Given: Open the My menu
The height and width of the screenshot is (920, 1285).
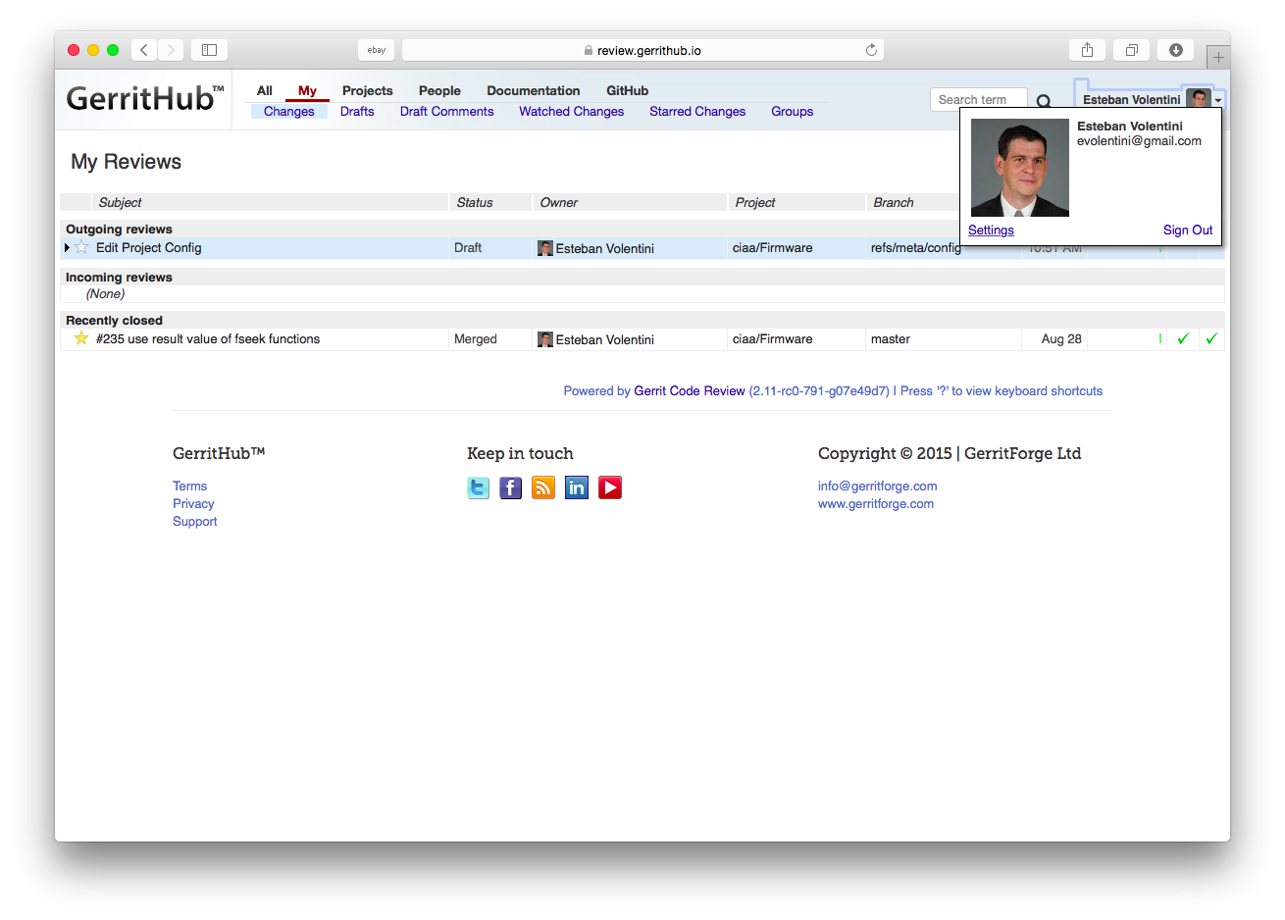Looking at the screenshot, I should click(x=307, y=90).
